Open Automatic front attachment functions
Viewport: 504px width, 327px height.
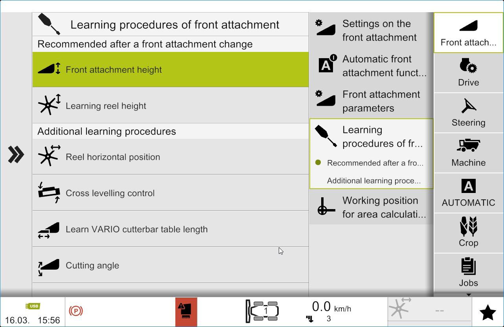point(371,66)
